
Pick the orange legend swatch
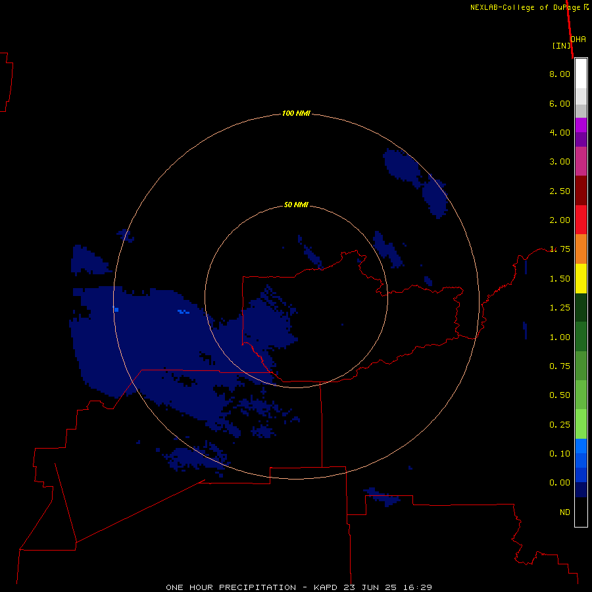click(x=581, y=249)
